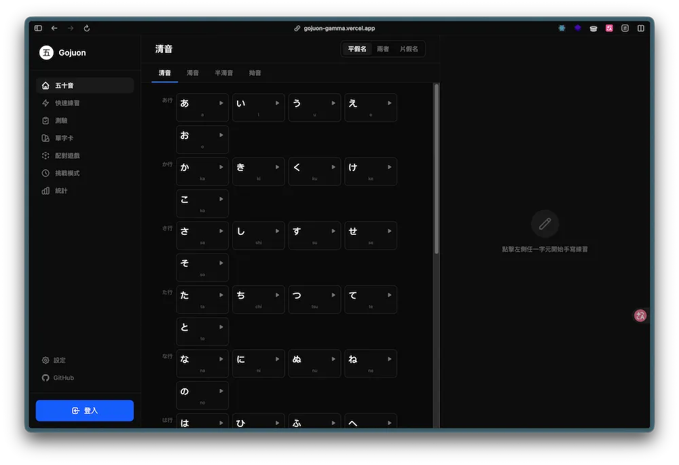The height and width of the screenshot is (465, 679).
Task: Click play arrow on き card
Action: 277,167
